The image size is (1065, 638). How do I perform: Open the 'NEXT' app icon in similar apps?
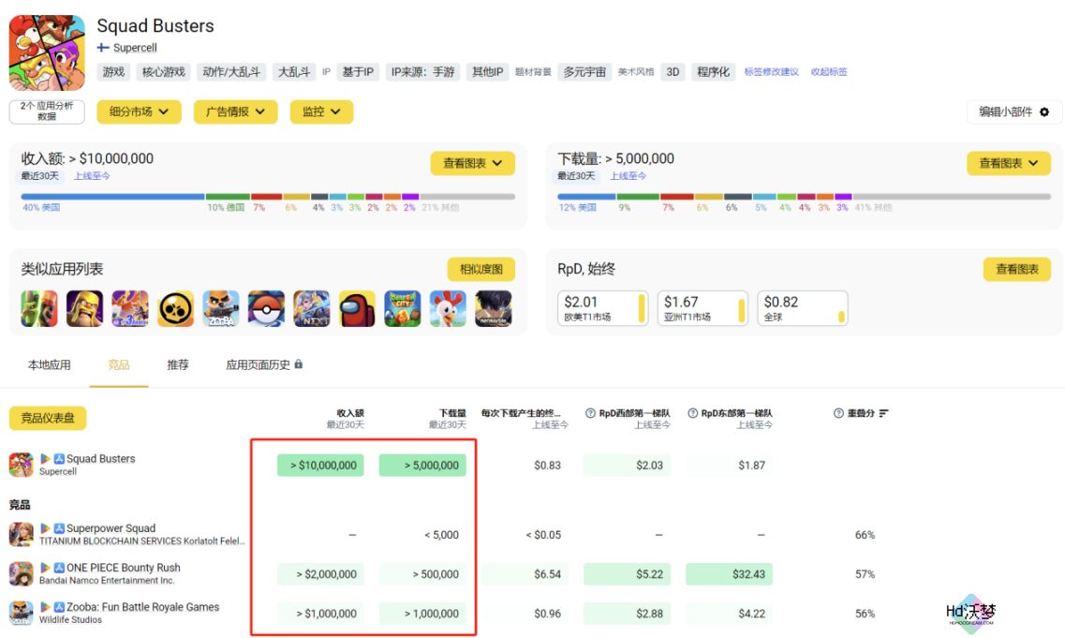pos(312,308)
